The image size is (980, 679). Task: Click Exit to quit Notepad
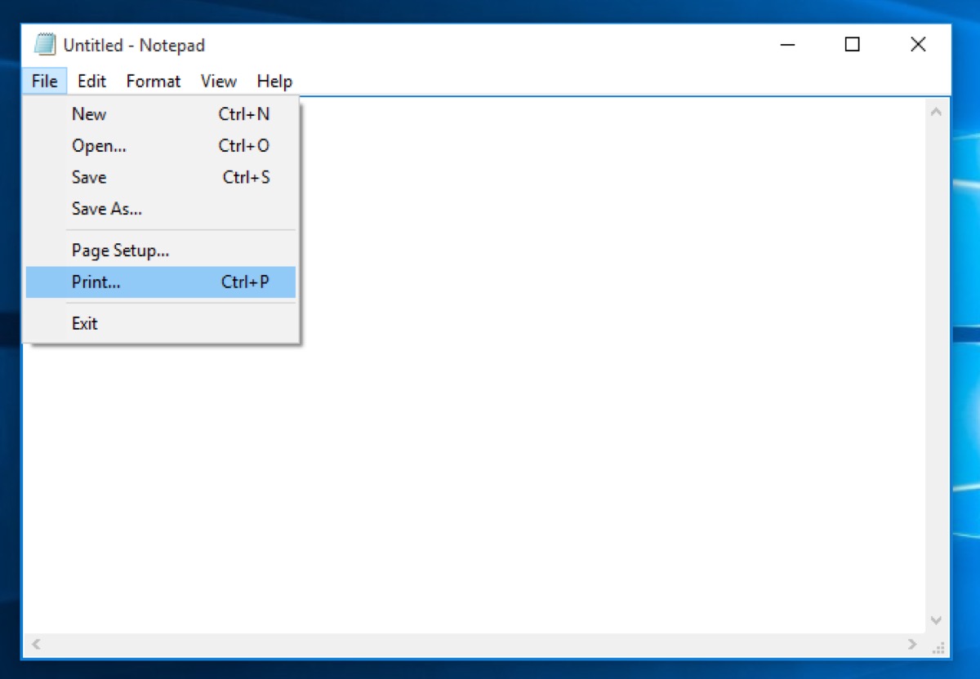pyautogui.click(x=84, y=323)
